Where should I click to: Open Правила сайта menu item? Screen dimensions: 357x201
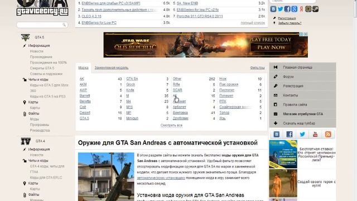tap(302, 104)
